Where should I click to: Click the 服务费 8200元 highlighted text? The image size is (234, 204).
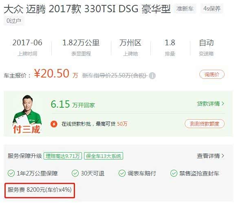[40, 190]
